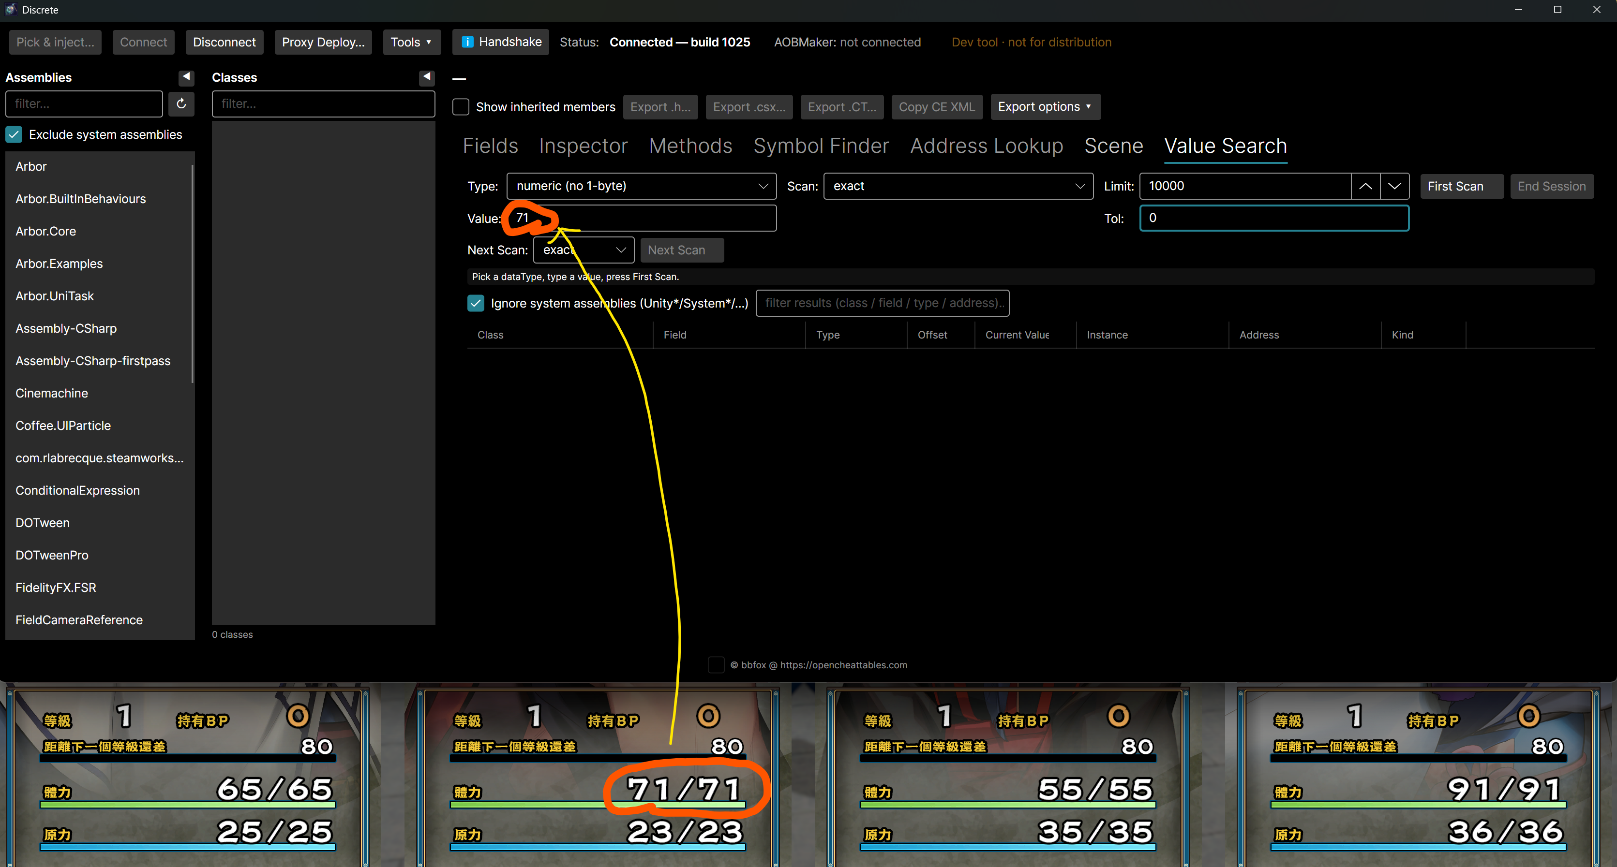The height and width of the screenshot is (867, 1617).
Task: Open Export options dropdown
Action: click(x=1045, y=107)
